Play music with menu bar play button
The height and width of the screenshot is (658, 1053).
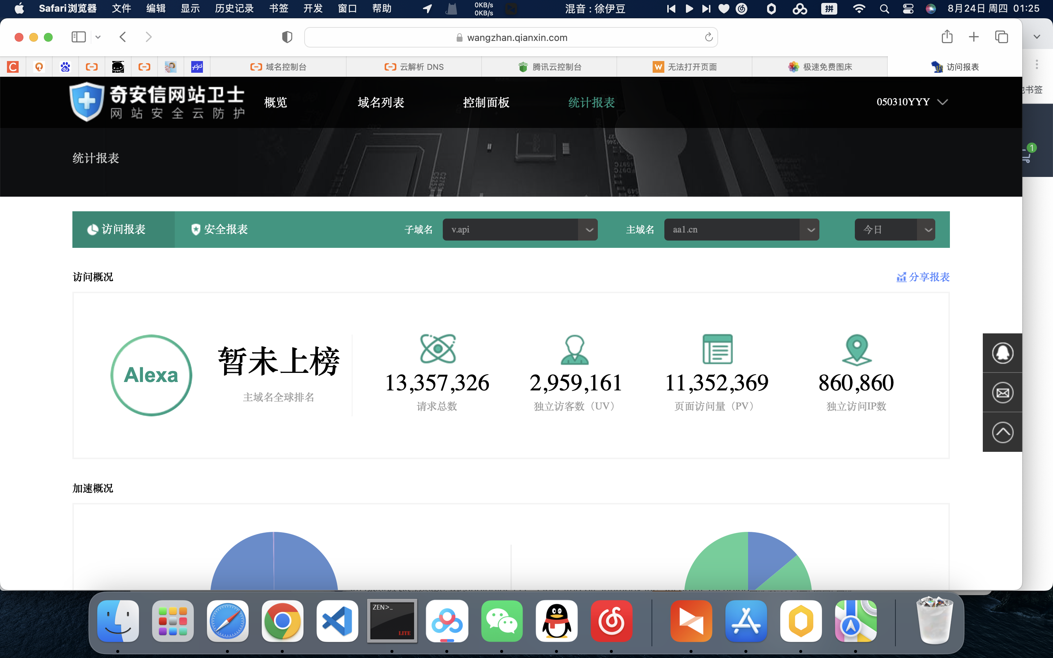coord(689,9)
